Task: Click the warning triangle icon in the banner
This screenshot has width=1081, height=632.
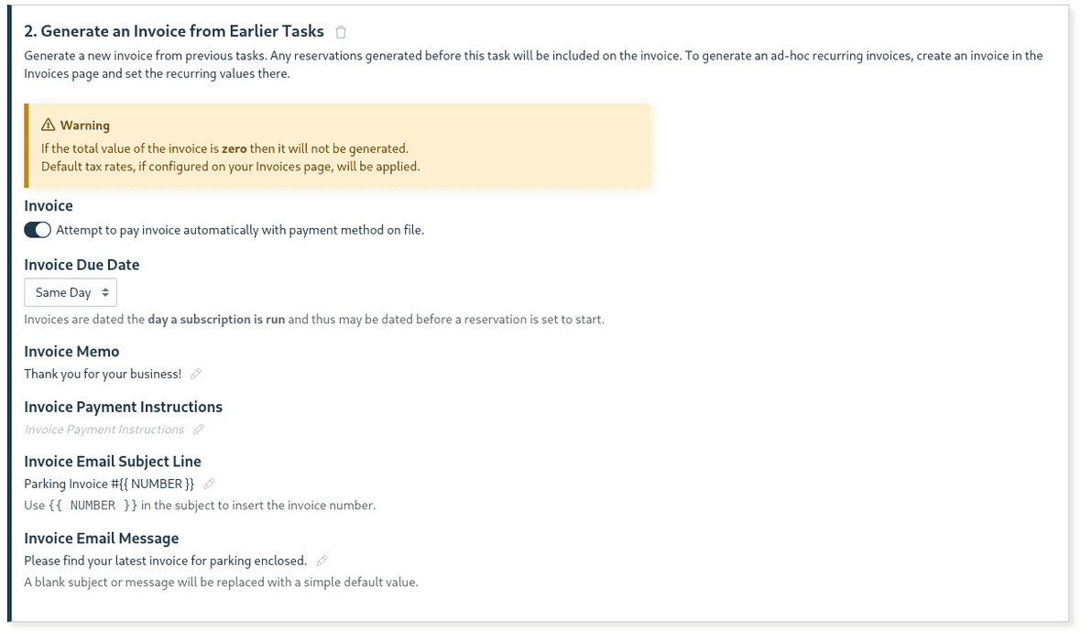Action: 47,124
